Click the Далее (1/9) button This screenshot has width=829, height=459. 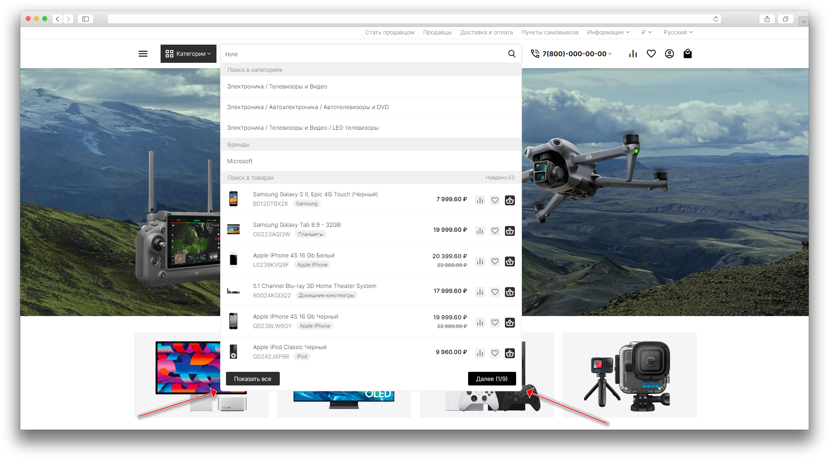click(491, 379)
